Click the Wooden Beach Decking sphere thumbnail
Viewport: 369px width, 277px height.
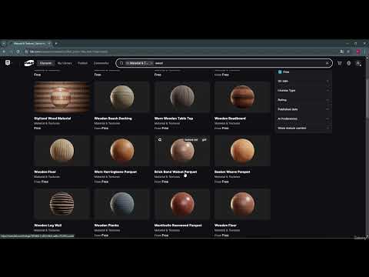click(x=122, y=98)
